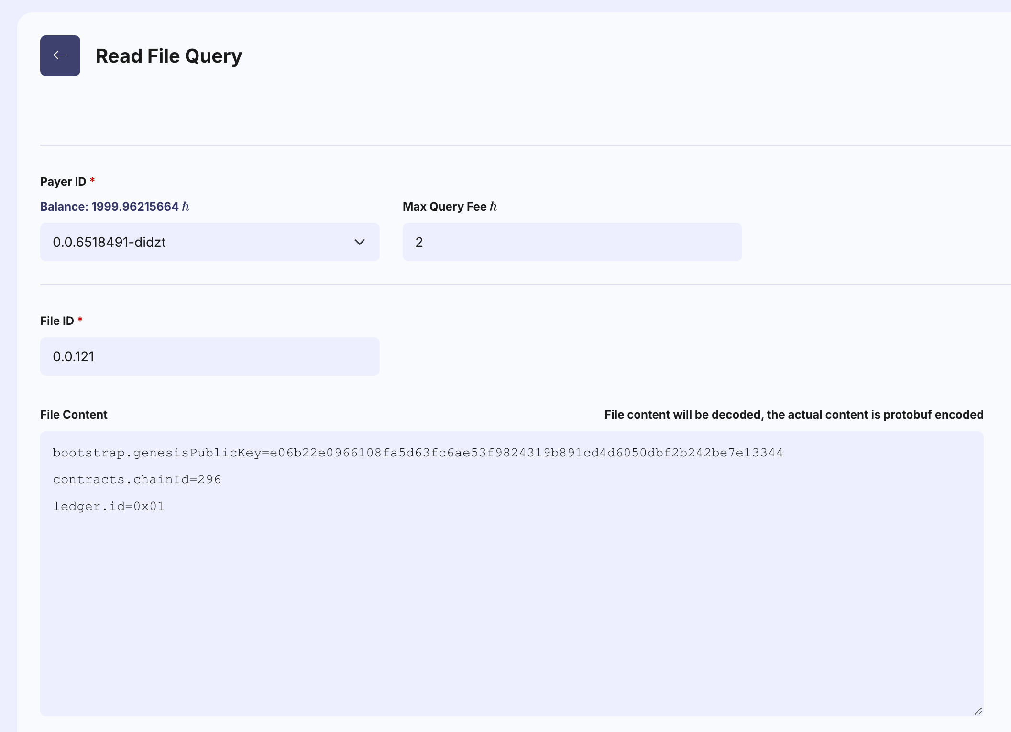Viewport: 1011px width, 732px height.
Task: Click the hbar symbol beside Max Query Fee
Action: [x=493, y=207]
